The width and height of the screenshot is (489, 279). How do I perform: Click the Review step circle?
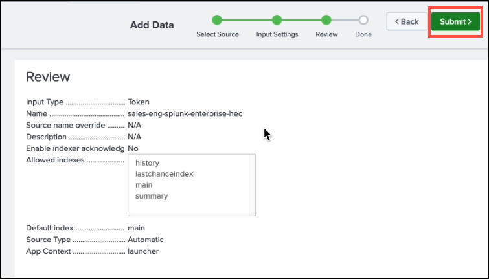(326, 20)
